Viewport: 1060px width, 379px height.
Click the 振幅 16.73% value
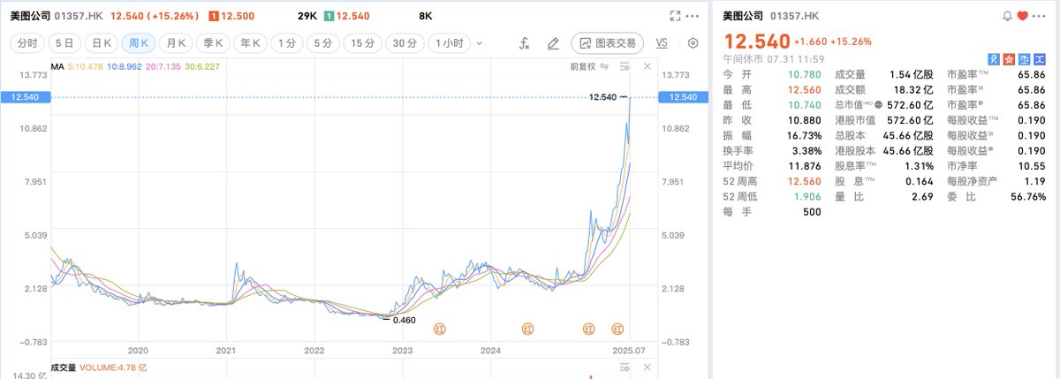click(x=805, y=136)
